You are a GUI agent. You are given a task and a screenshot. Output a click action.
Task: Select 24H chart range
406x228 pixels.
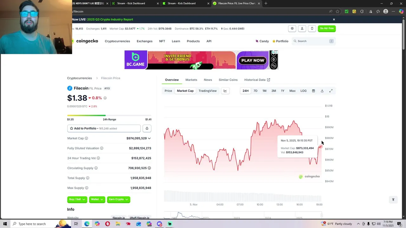[246, 91]
